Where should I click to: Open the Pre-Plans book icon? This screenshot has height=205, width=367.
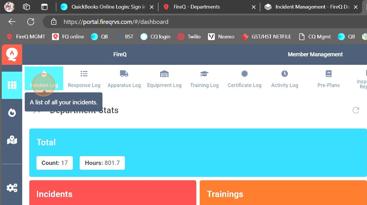point(328,74)
